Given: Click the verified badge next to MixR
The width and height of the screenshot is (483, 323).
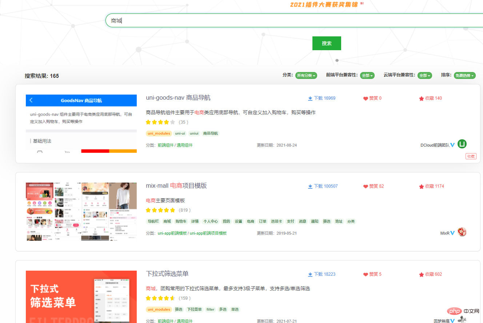Looking at the screenshot, I should point(452,233).
